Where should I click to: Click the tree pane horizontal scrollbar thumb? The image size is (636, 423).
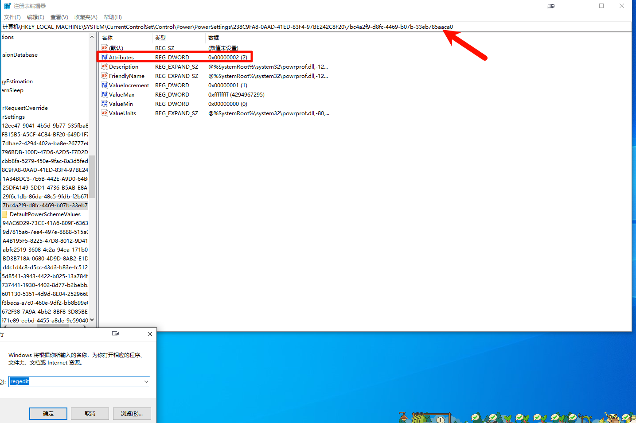tap(53, 326)
